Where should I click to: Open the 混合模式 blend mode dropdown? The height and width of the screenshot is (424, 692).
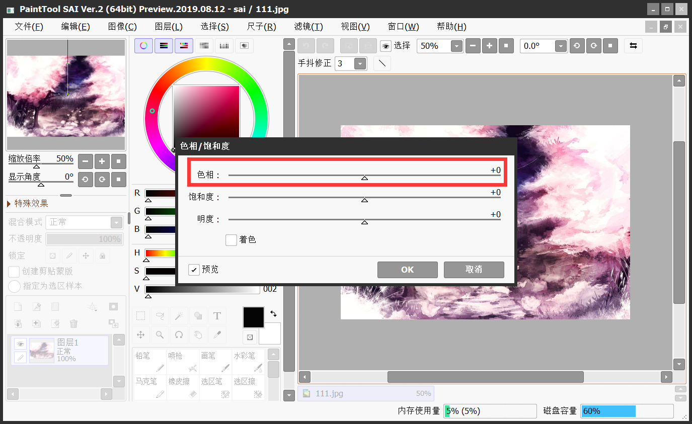click(116, 222)
